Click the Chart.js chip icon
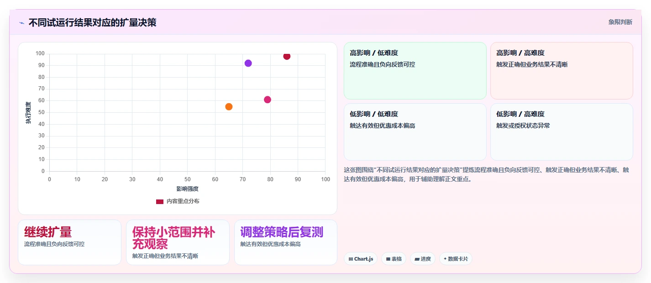Screen dimensions: 651x283 pos(351,259)
